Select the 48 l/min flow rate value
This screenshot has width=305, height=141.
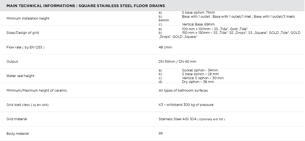click(165, 47)
